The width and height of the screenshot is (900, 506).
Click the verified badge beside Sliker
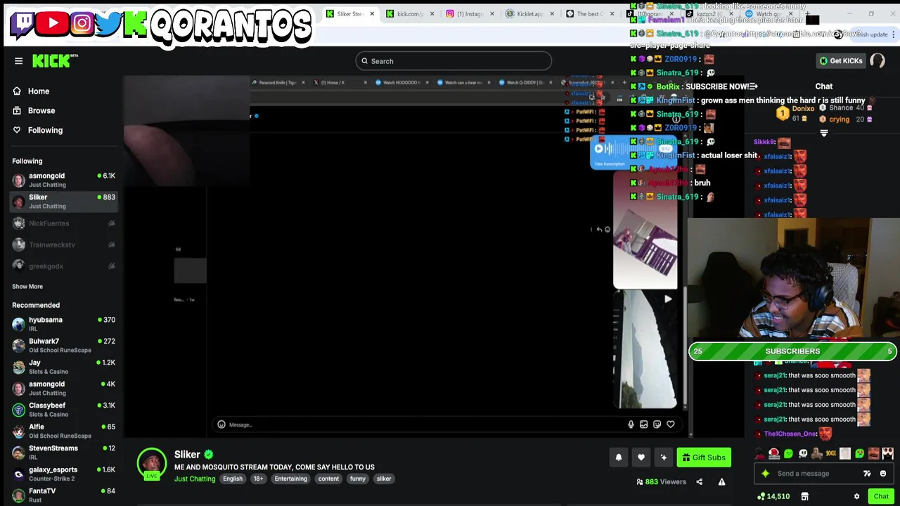[x=209, y=455]
